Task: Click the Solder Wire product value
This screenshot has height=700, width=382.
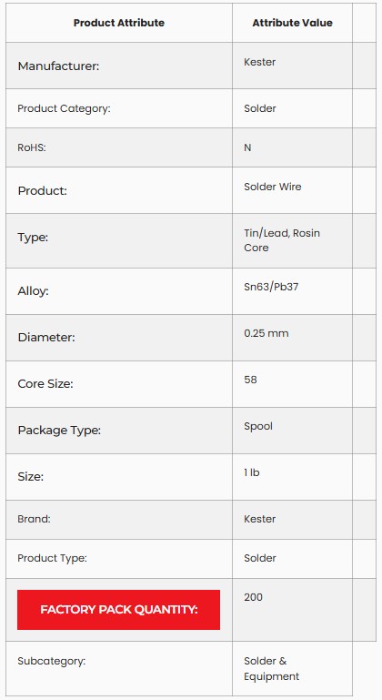Action: tap(273, 187)
